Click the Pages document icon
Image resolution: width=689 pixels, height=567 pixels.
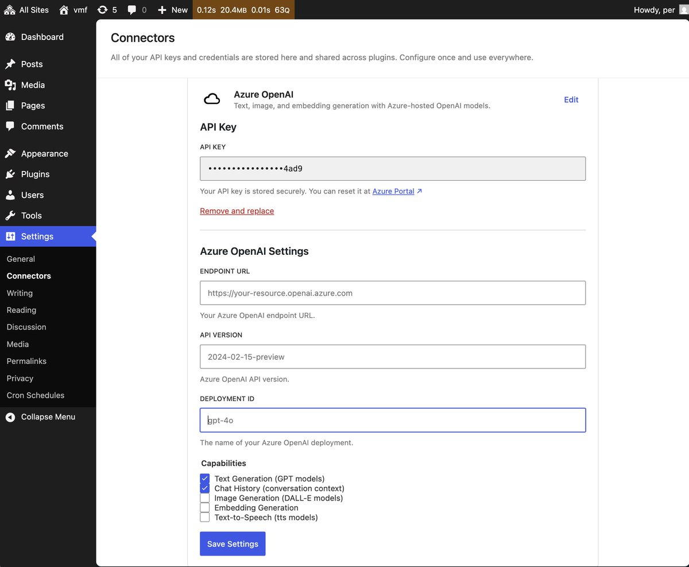(10, 106)
